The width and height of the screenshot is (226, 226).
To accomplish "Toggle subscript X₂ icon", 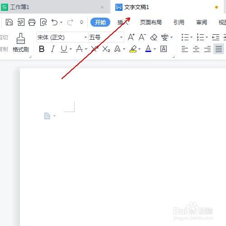I will click(x=106, y=49).
